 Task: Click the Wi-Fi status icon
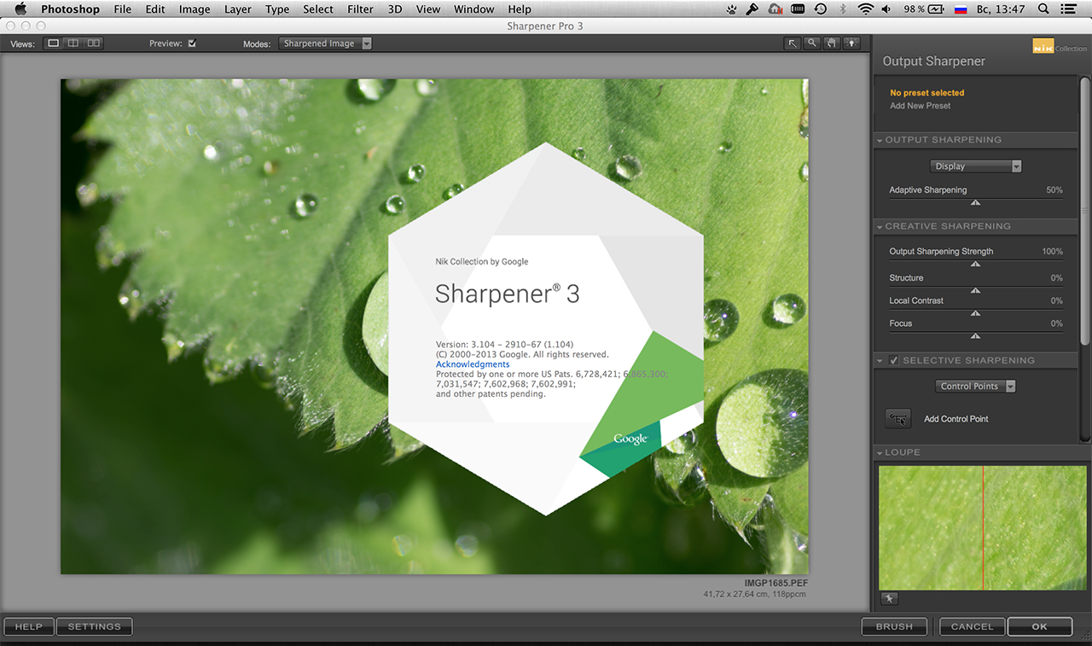point(866,9)
